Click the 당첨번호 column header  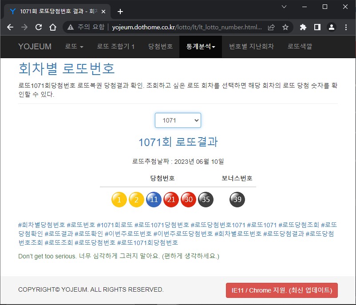pos(162,178)
